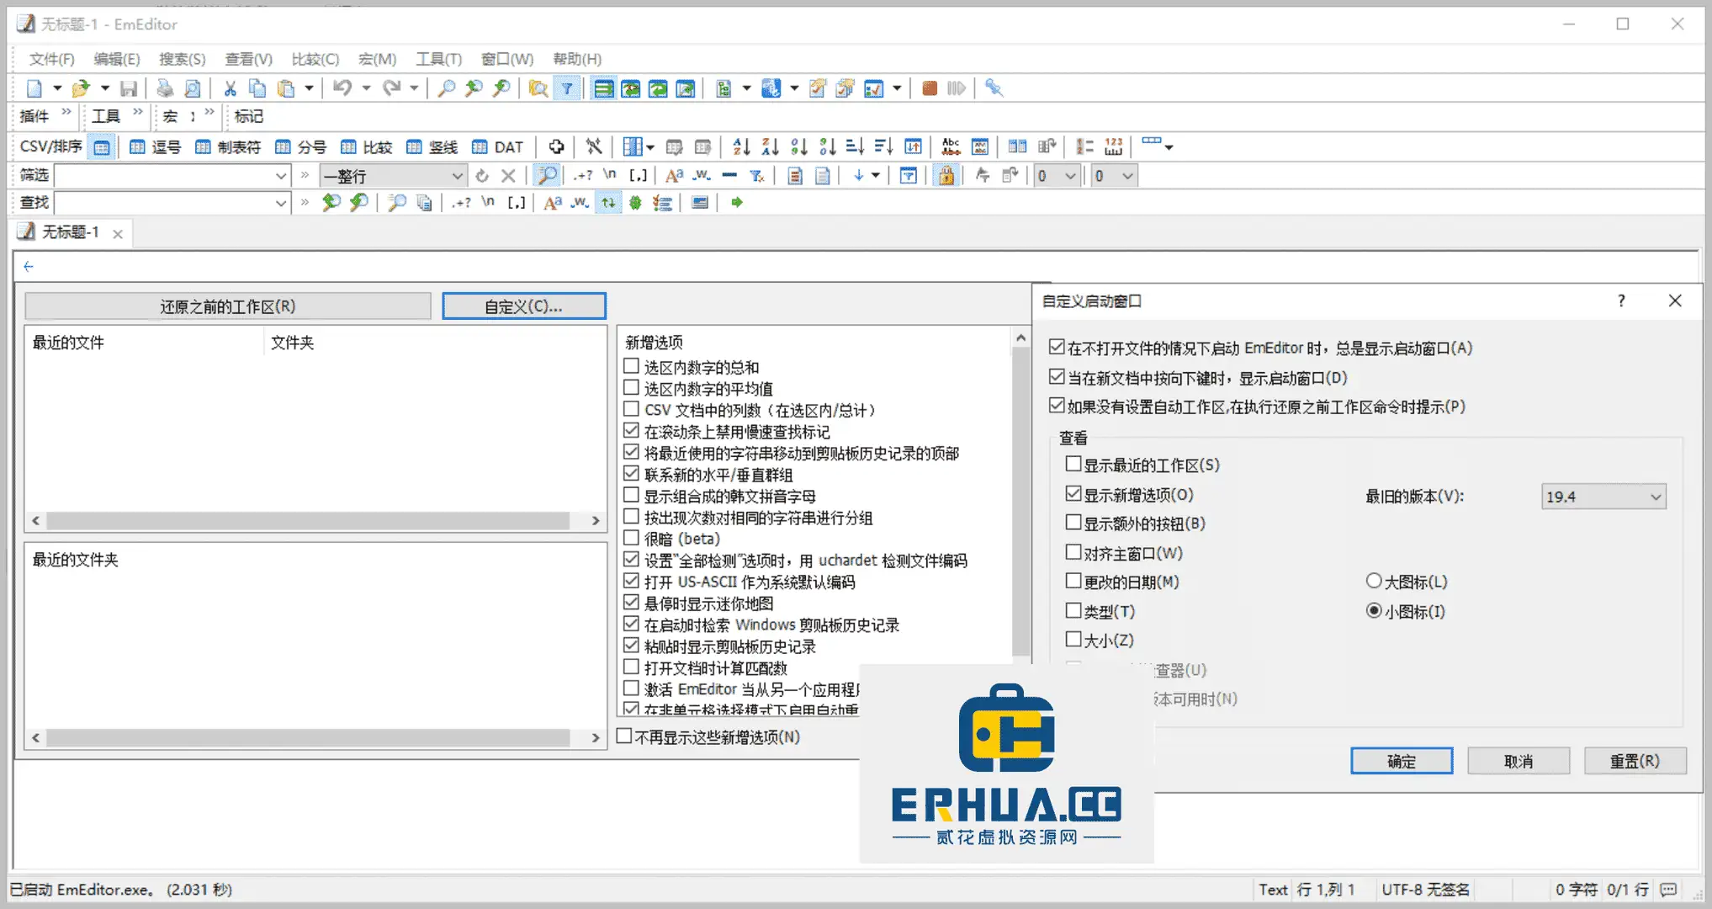This screenshot has width=1712, height=909.
Task: Open the 编辑(E) menu
Action: coord(117,59)
